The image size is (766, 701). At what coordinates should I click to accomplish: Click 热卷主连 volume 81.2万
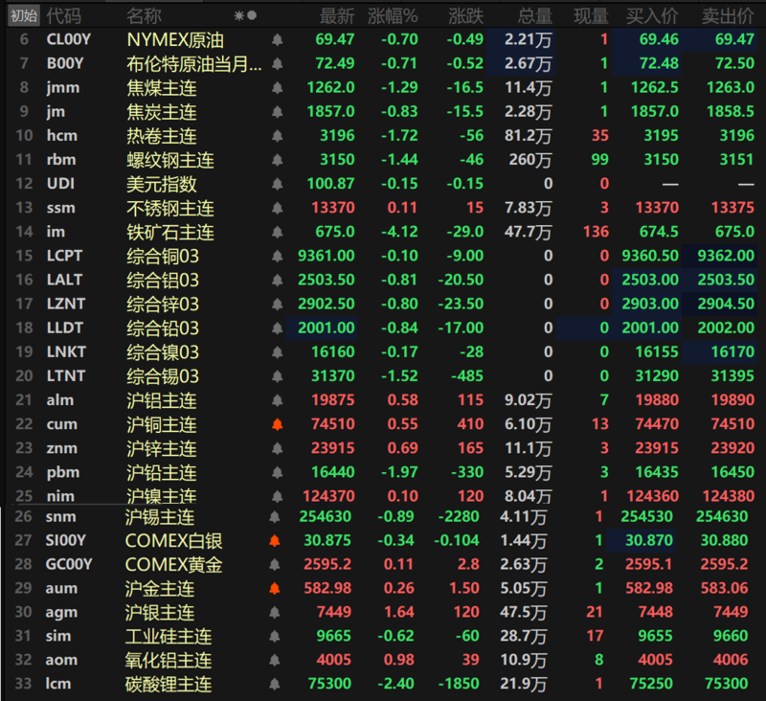[x=529, y=136]
